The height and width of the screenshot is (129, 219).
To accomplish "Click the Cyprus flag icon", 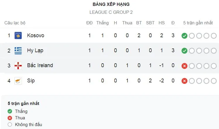I will click(x=18, y=80).
